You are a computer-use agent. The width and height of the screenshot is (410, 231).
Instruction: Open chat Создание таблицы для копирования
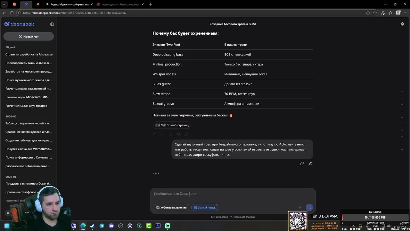pos(29,141)
